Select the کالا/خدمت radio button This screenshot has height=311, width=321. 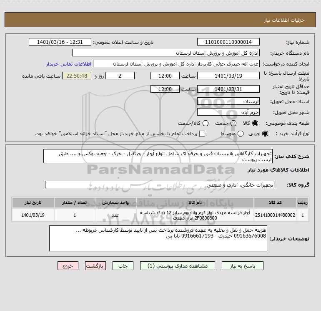(206, 123)
